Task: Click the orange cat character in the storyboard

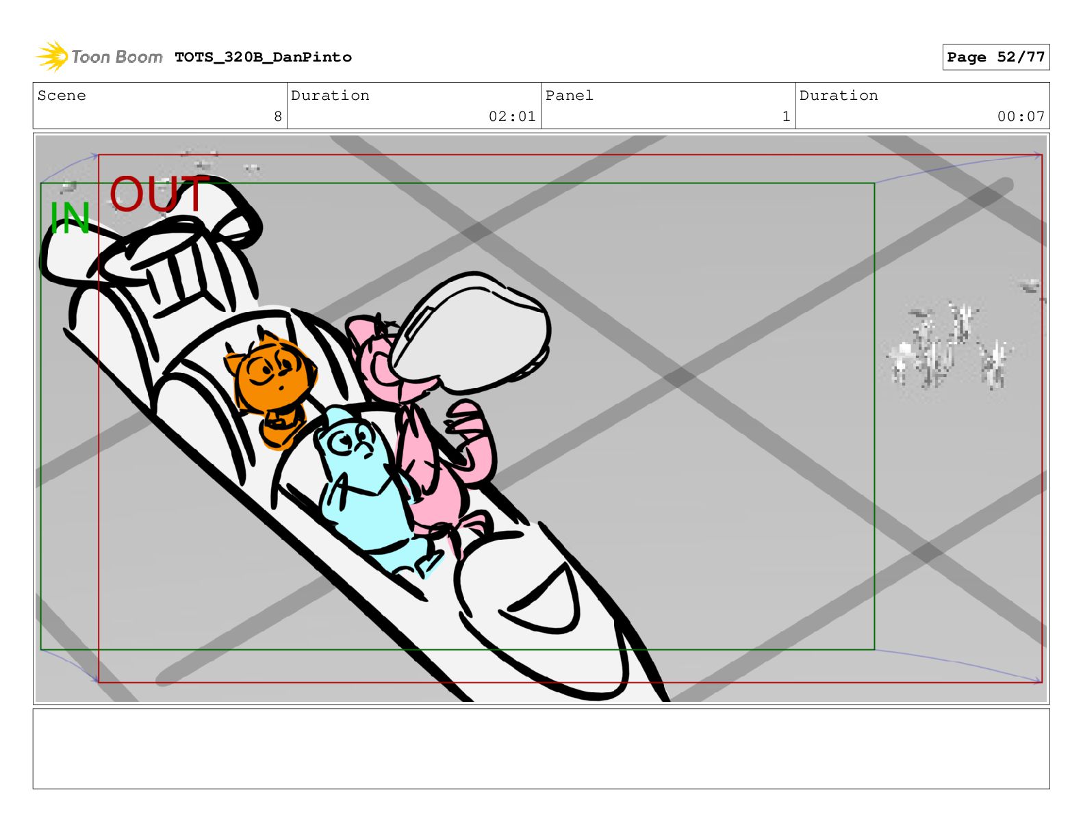Action: (x=272, y=390)
